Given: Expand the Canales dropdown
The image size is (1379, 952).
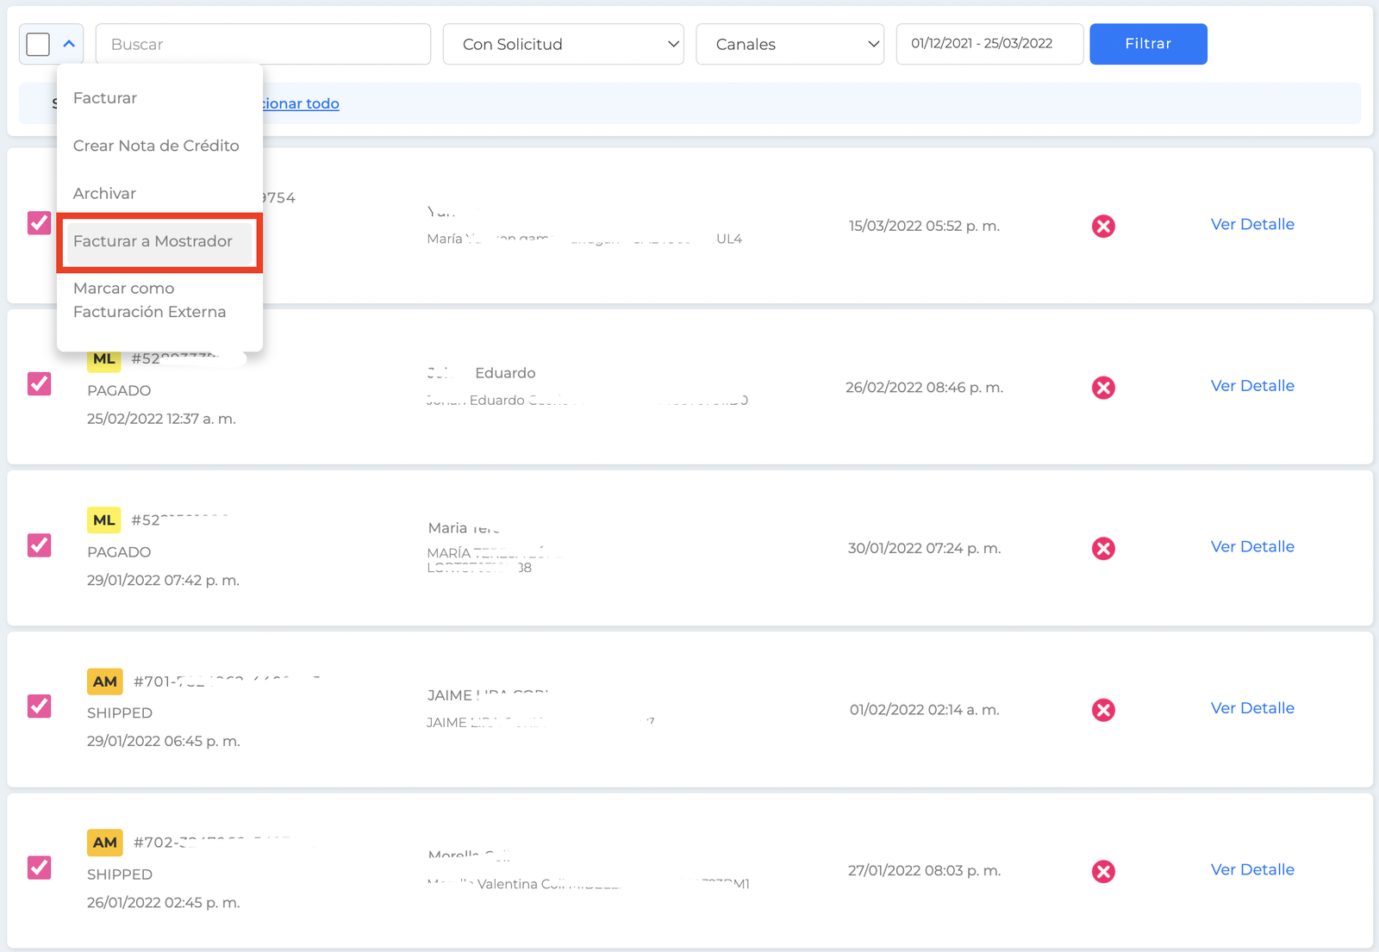Looking at the screenshot, I should pos(790,44).
